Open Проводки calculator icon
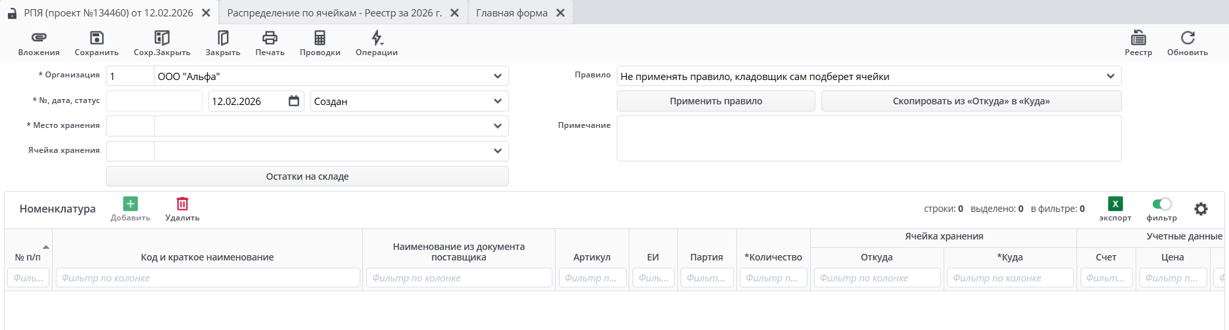The width and height of the screenshot is (1229, 330). coord(320,38)
